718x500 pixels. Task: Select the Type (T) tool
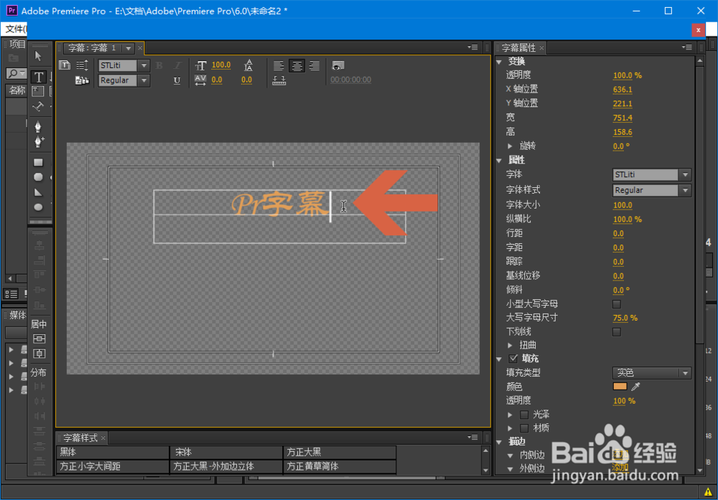(x=39, y=77)
